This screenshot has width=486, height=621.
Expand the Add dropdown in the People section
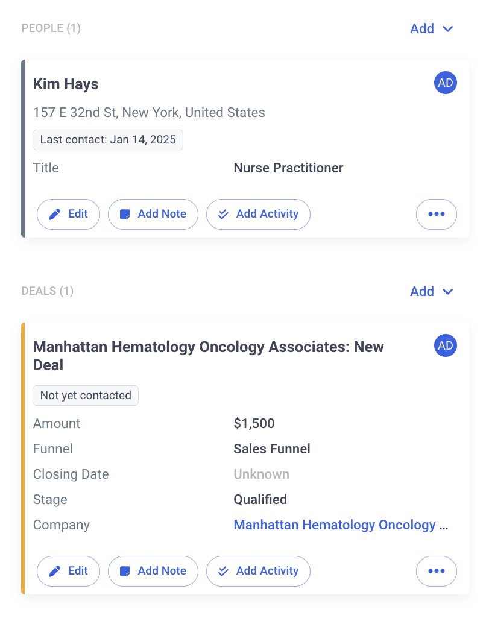[x=431, y=28]
